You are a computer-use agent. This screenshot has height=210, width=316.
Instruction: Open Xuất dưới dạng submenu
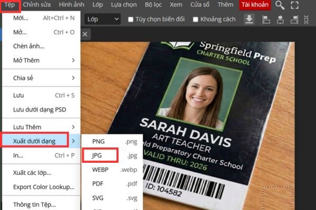[41, 141]
